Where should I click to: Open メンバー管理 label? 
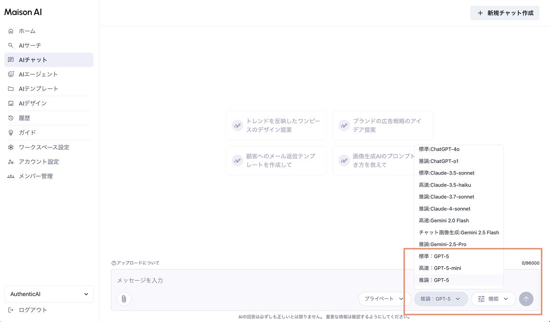36,176
